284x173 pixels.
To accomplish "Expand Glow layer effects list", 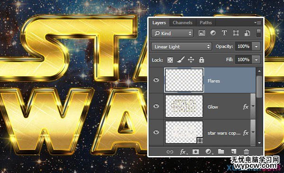I will (x=253, y=106).
